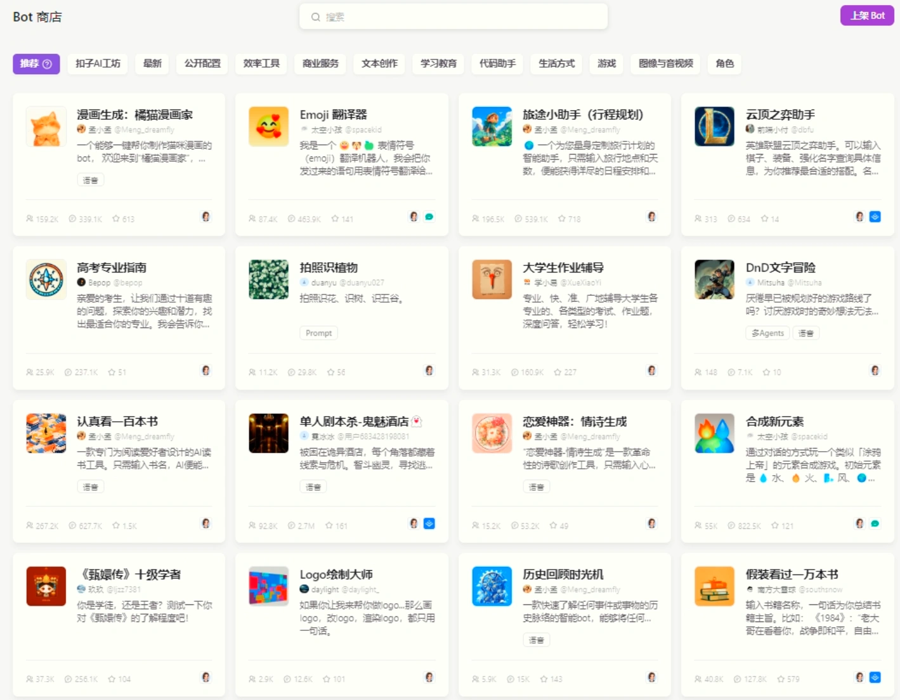Open the 漫画生成 橘猫漫画家 cat avatar
Viewport: 900px width, 700px height.
pos(46,127)
